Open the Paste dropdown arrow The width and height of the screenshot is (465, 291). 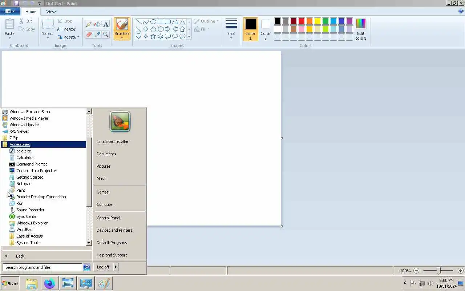[9, 38]
